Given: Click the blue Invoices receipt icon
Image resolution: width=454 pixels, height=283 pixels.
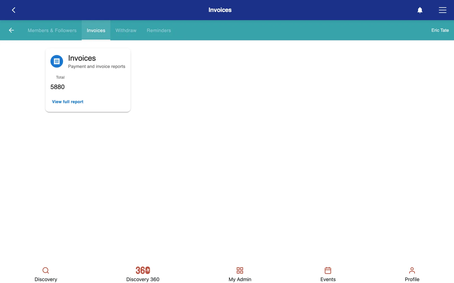Looking at the screenshot, I should 57,61.
